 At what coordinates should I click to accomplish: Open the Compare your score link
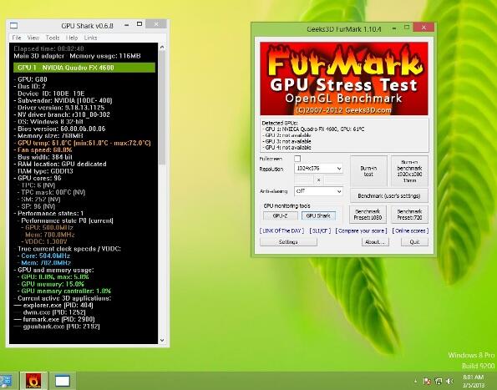tap(362, 231)
